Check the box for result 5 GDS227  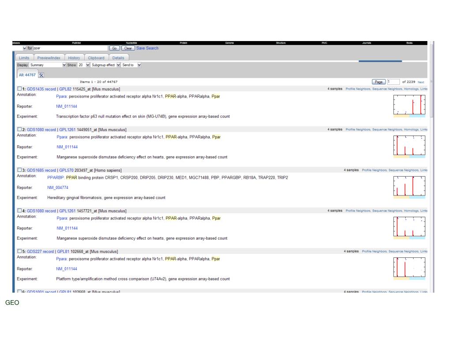click(19, 251)
